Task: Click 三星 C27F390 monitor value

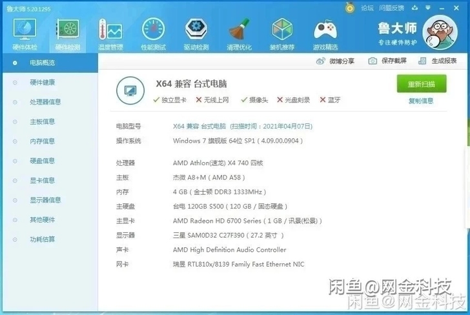Action: [x=228, y=235]
